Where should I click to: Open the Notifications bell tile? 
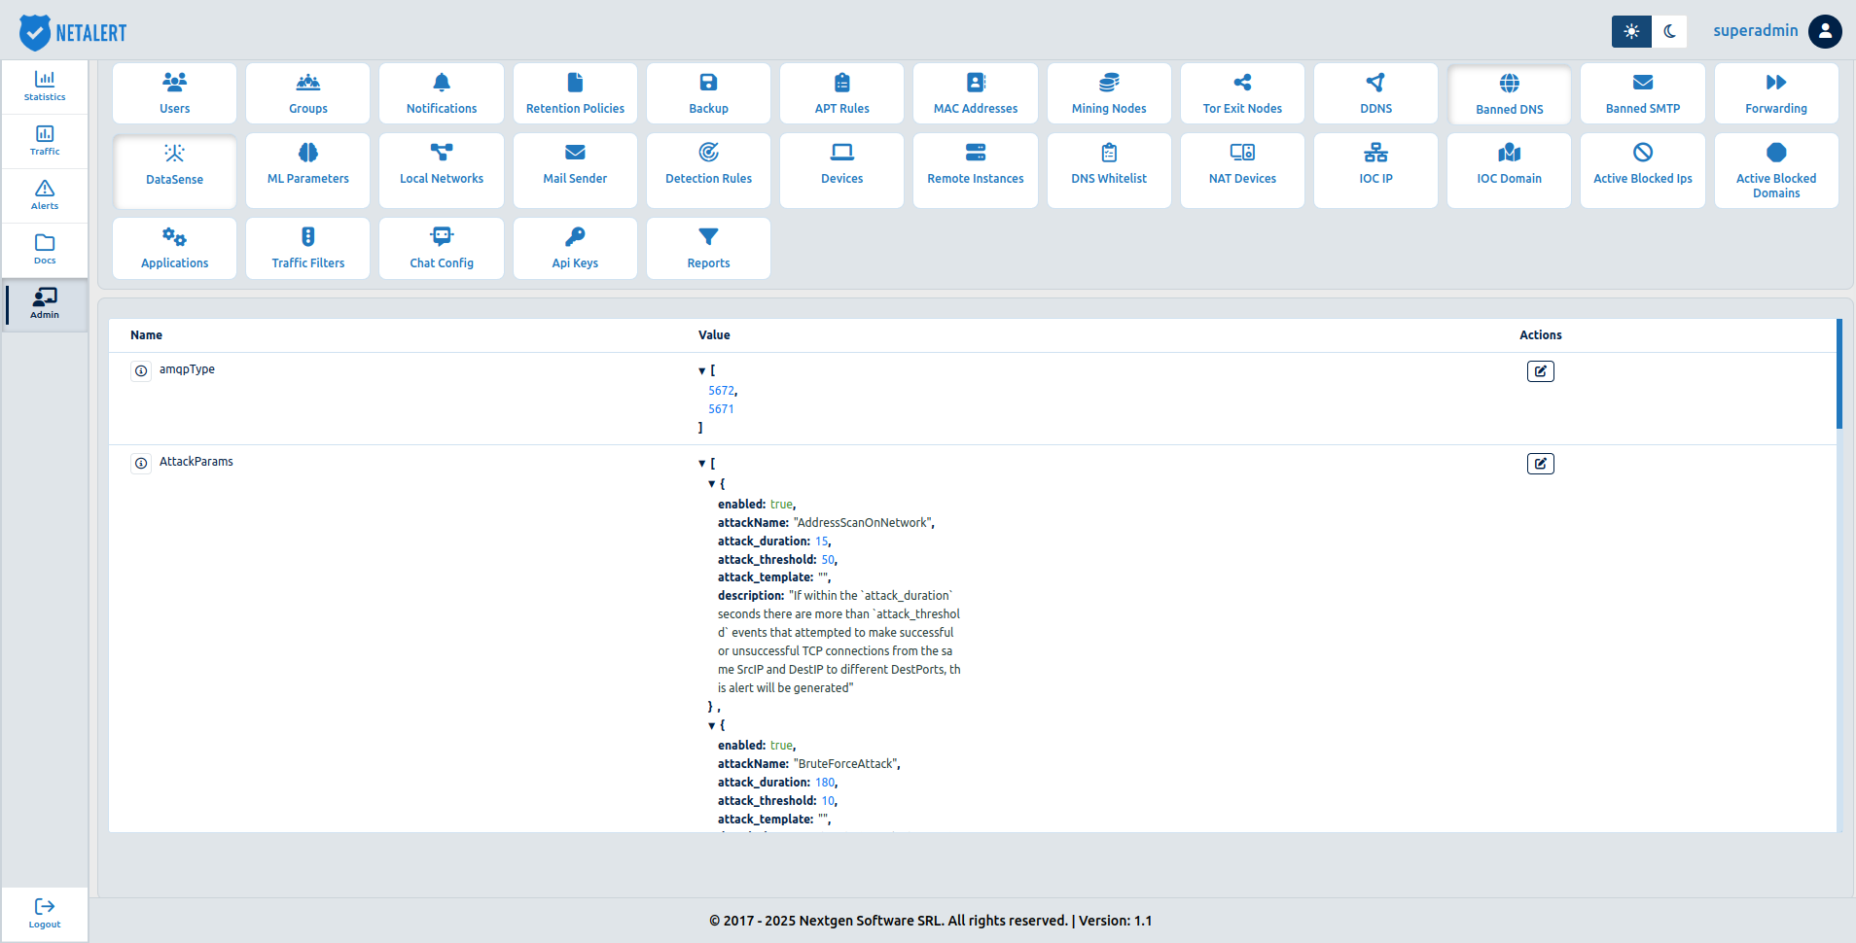coord(442,93)
